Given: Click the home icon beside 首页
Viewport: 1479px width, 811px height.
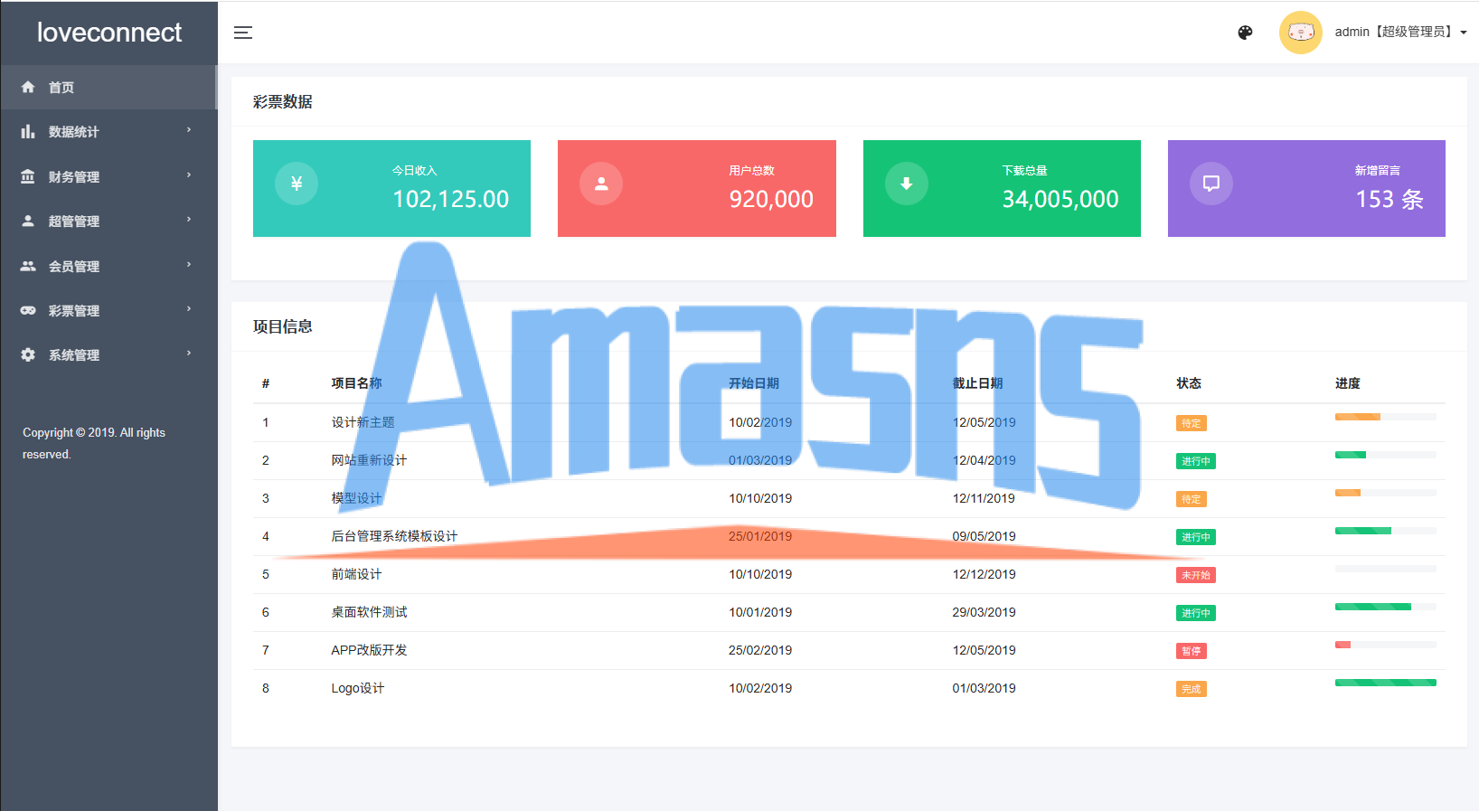Looking at the screenshot, I should click(x=28, y=87).
